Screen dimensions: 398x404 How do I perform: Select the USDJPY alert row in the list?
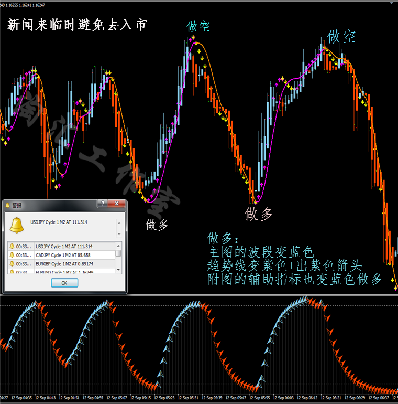coord(61,246)
